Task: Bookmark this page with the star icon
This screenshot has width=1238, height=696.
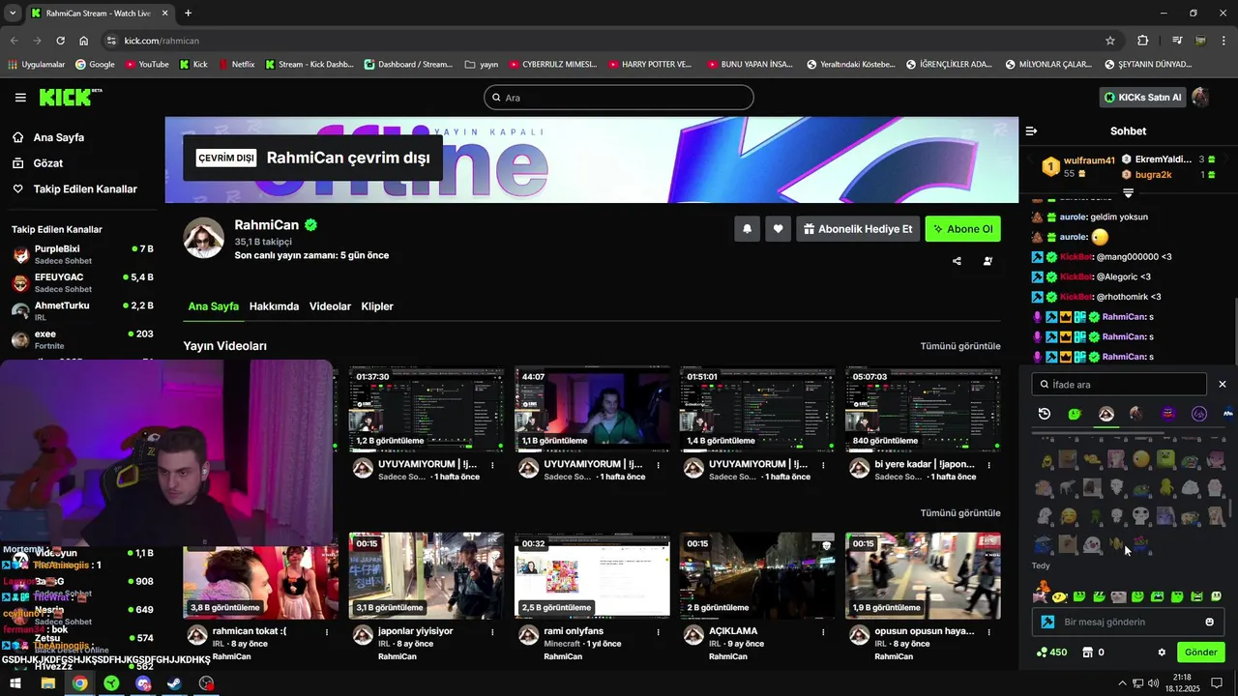Action: pos(1110,41)
